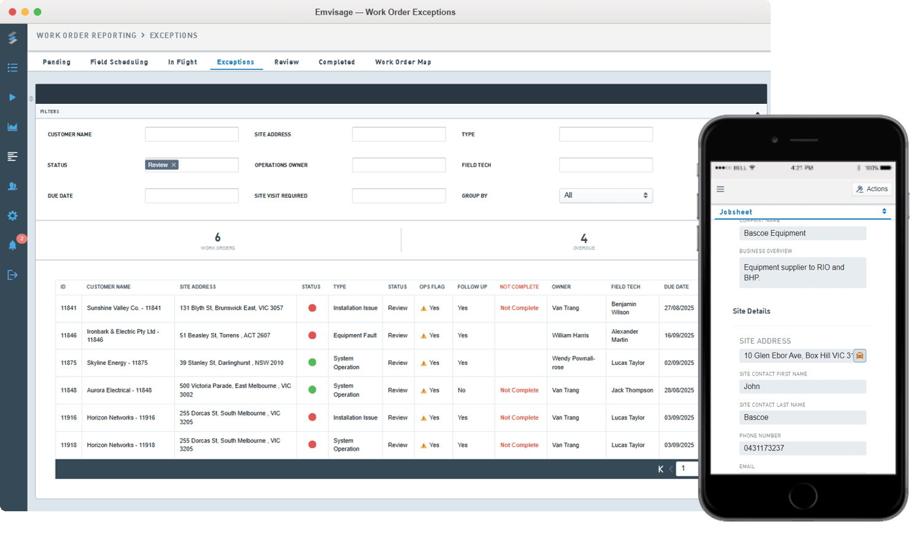The image size is (920, 534).
Task: Open the Group By dropdown
Action: pos(606,195)
